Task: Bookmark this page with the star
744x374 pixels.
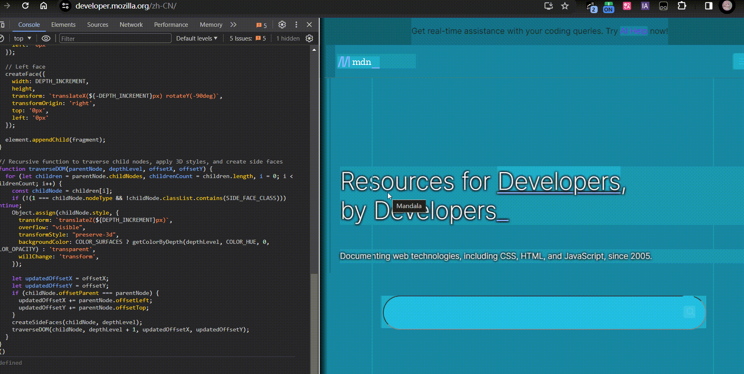Action: tap(565, 6)
